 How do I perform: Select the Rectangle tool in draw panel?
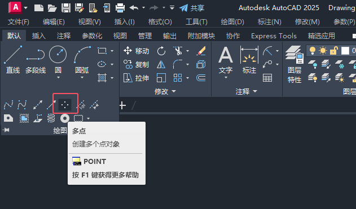pyautogui.click(x=102, y=51)
